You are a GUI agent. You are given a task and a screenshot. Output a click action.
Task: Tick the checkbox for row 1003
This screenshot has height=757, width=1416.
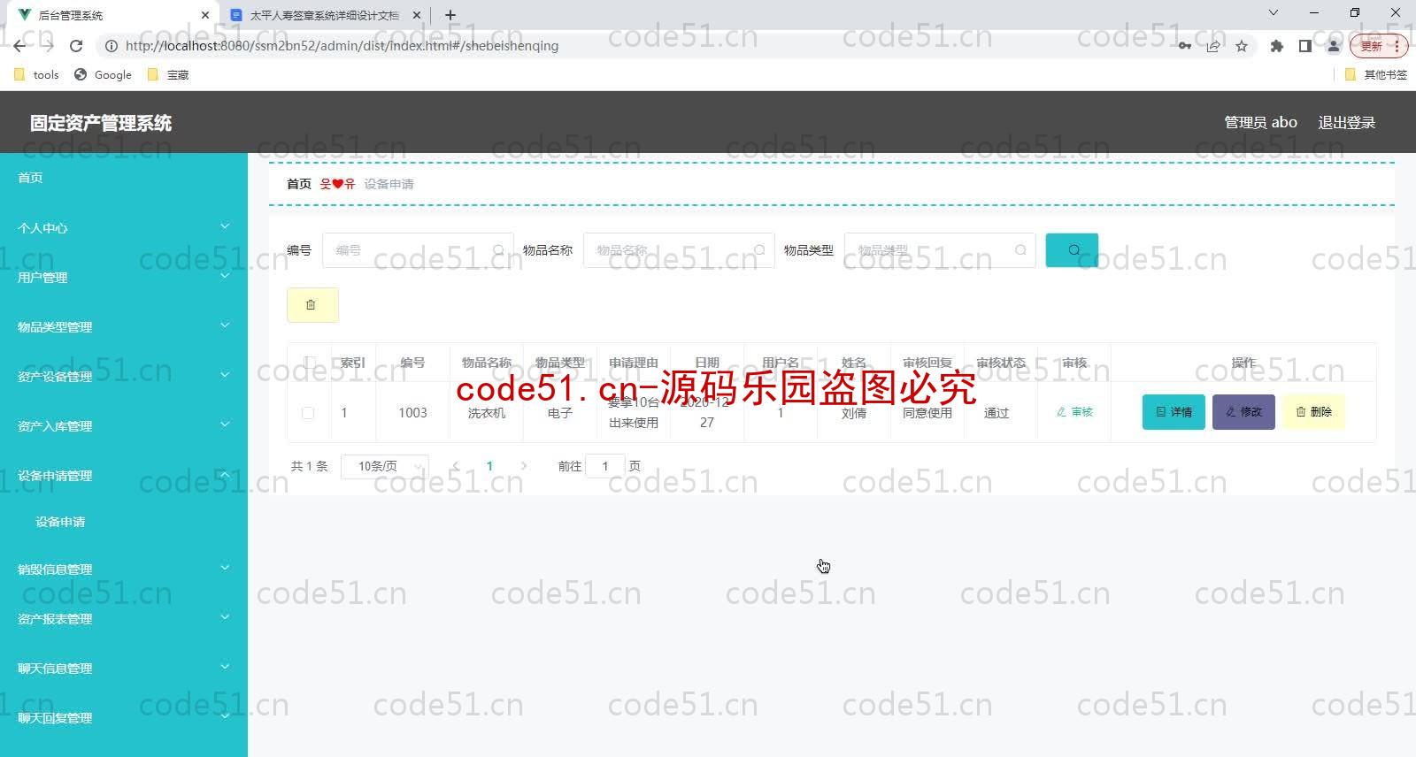[x=308, y=413]
